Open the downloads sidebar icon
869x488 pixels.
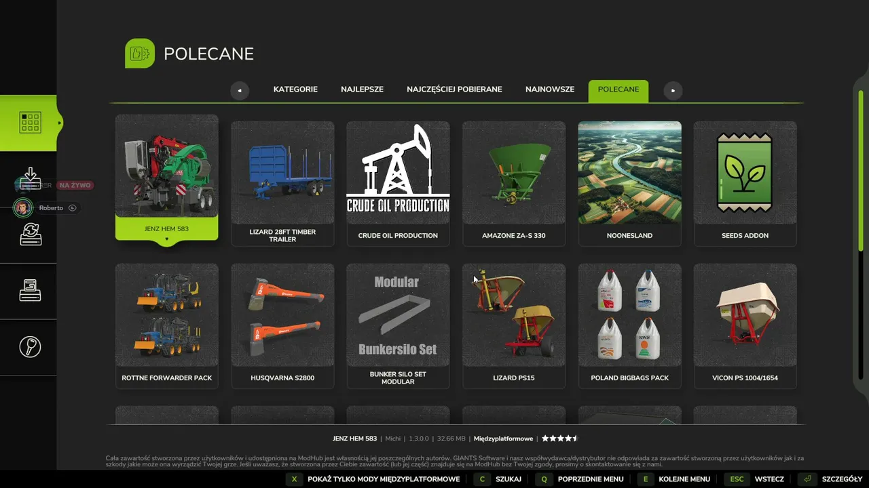coord(31,179)
